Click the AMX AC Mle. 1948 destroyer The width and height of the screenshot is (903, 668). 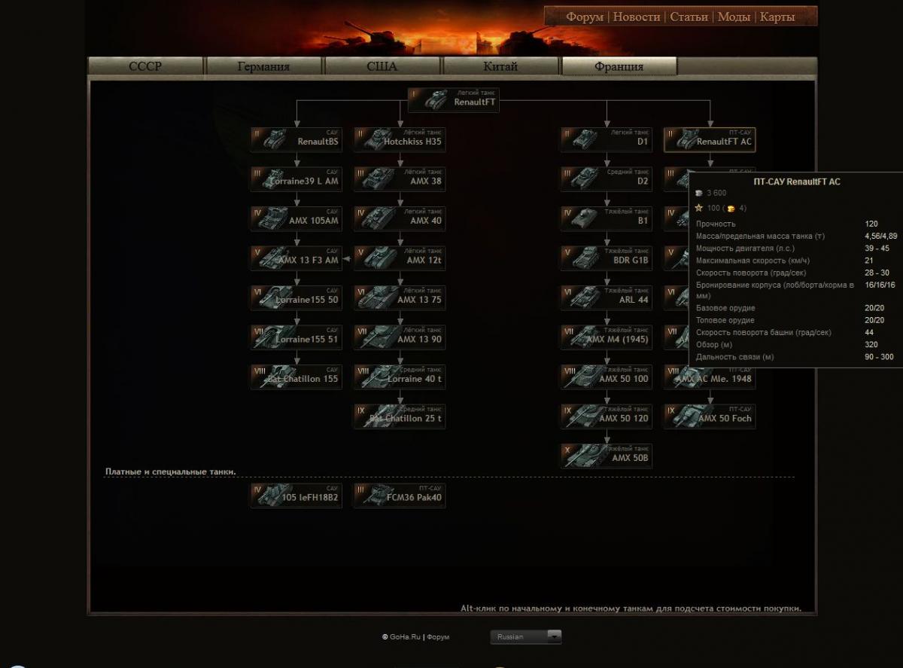point(710,378)
